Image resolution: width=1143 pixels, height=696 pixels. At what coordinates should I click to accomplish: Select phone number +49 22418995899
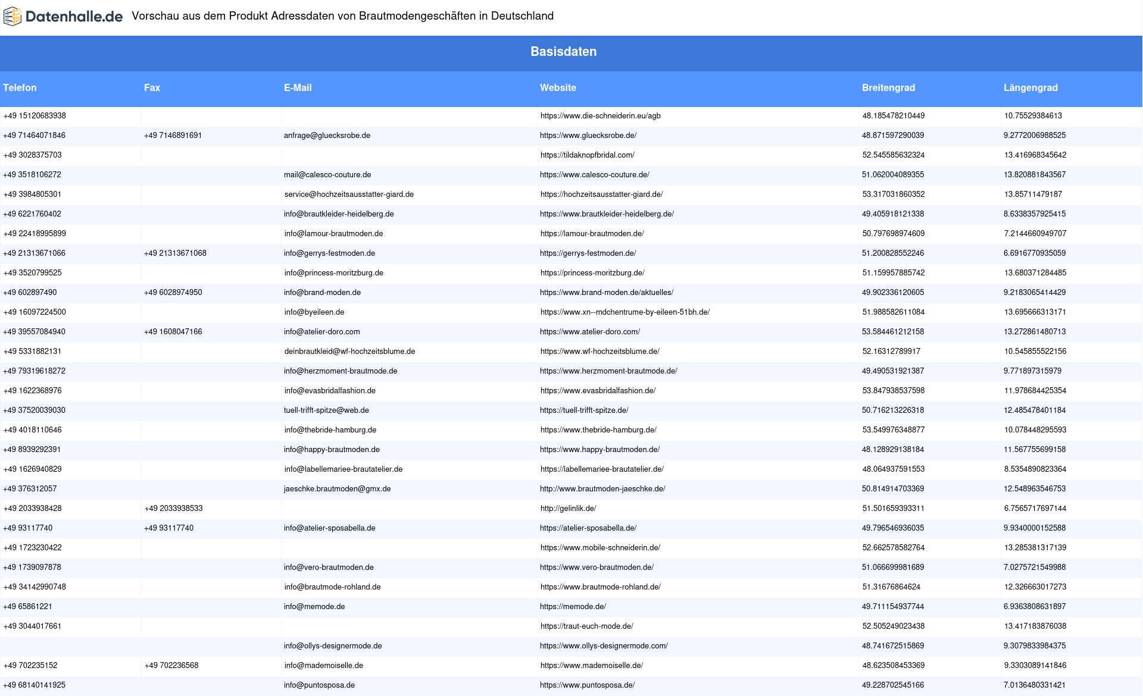click(35, 234)
